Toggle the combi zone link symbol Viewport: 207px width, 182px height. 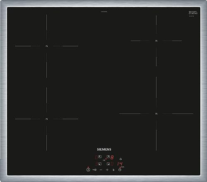coord(104,160)
